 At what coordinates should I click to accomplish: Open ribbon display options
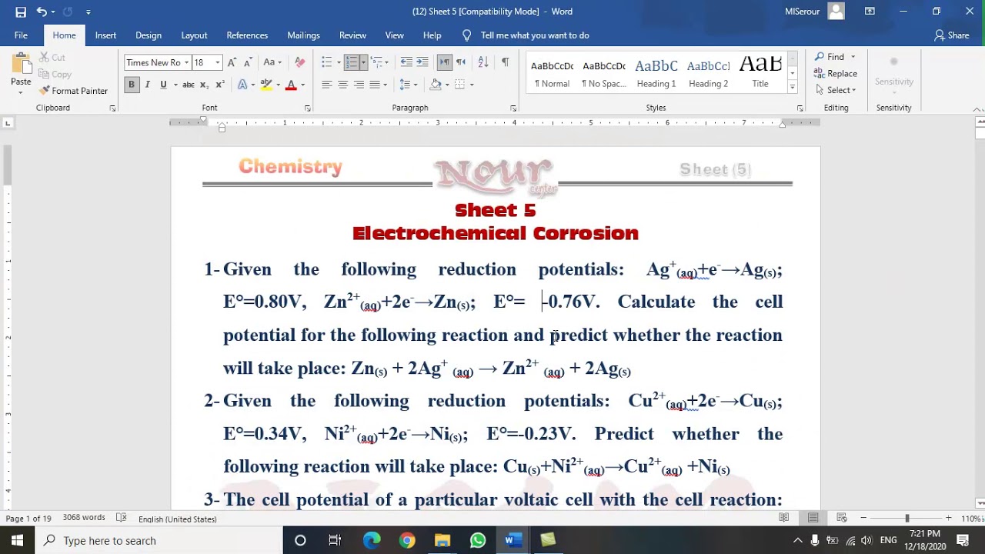870,12
